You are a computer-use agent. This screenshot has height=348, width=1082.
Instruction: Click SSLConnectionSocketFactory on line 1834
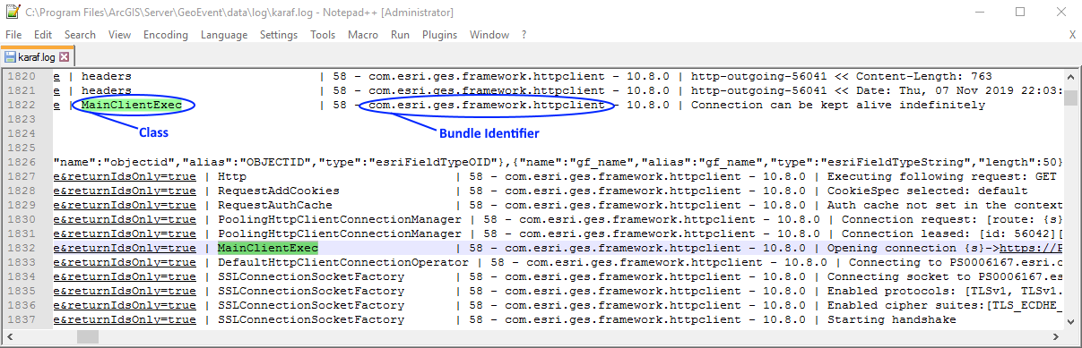(311, 276)
